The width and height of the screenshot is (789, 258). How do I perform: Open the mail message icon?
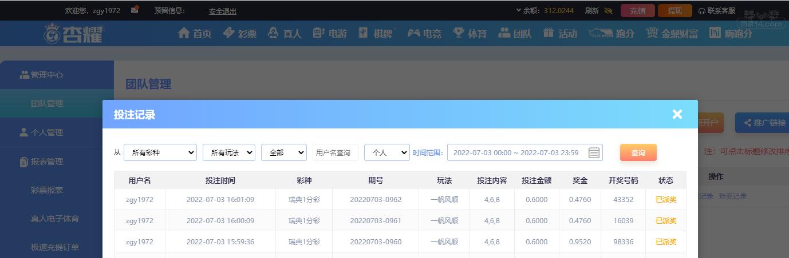(x=135, y=10)
